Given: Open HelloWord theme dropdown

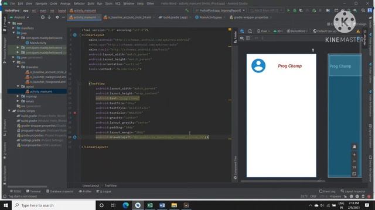Looking at the screenshot, I should pos(298,31).
